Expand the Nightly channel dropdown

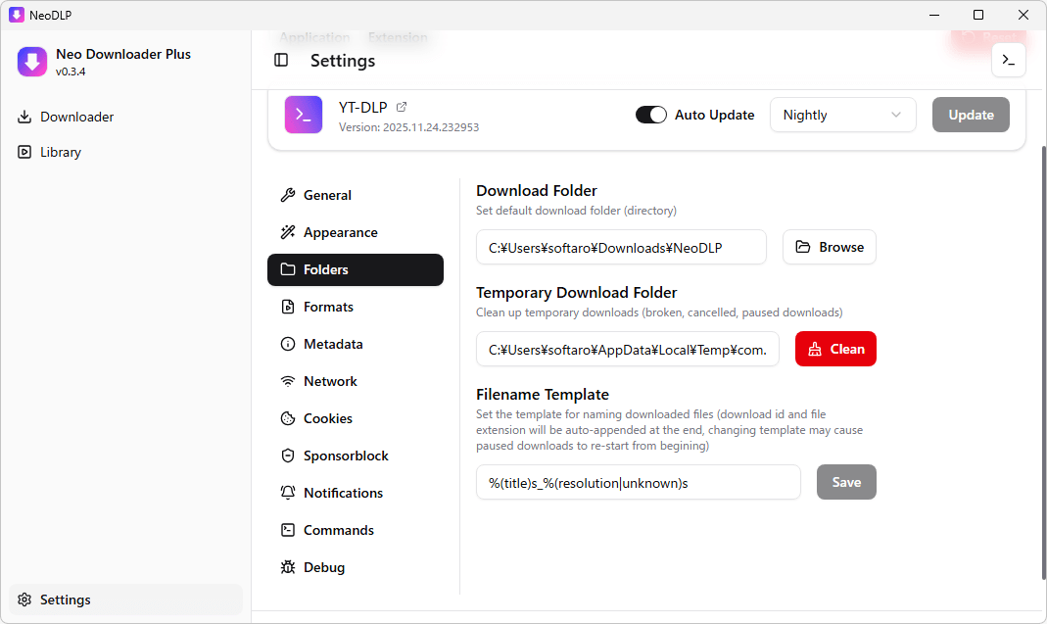click(842, 115)
